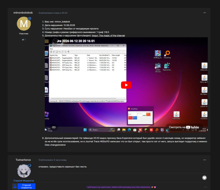Click the copy link icon on video
220x190 pixels.
[x=54, y=127]
